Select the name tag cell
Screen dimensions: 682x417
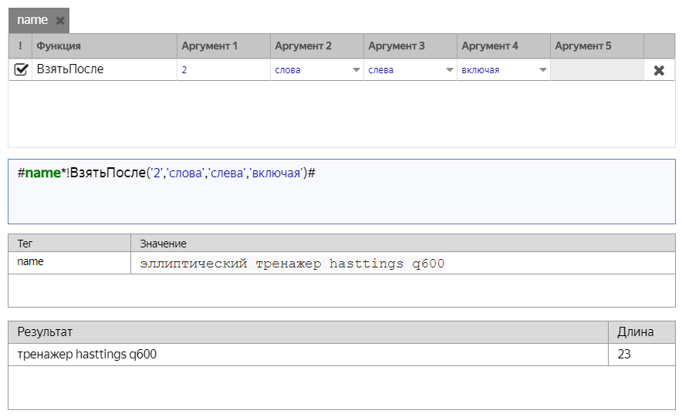tap(69, 263)
